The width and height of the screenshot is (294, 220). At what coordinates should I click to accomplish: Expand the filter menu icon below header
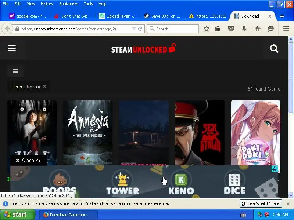pyautogui.click(x=15, y=71)
